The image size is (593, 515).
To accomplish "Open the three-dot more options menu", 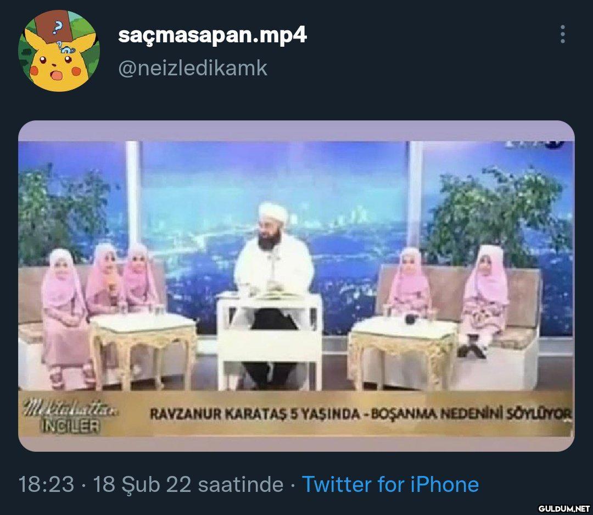I will (x=563, y=35).
